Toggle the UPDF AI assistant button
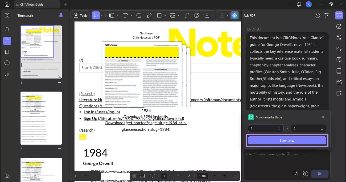 [x=234, y=15]
